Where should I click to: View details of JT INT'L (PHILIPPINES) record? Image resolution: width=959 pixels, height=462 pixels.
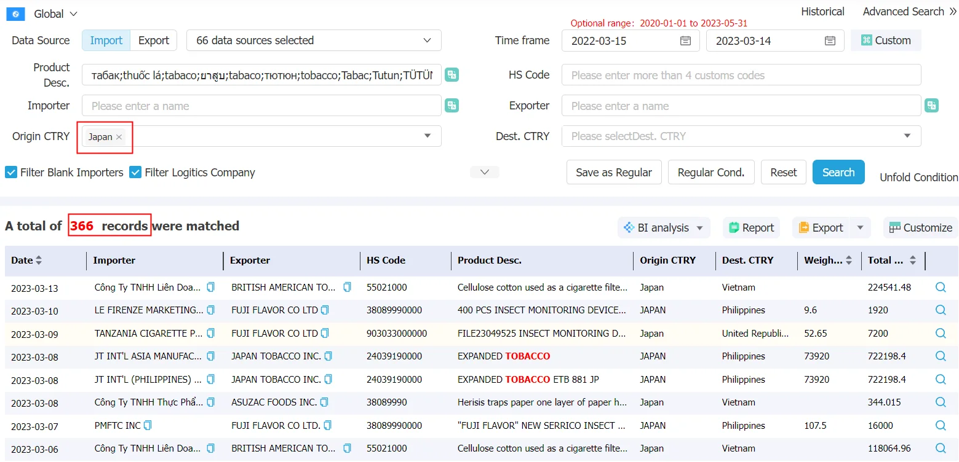(941, 379)
